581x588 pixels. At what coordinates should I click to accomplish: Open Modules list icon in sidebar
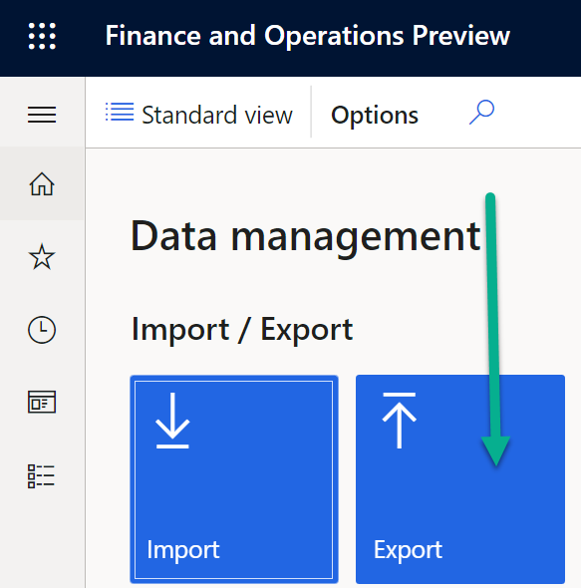tap(41, 476)
